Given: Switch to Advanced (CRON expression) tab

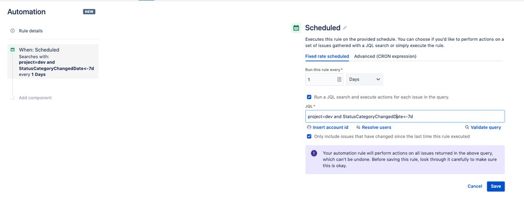Looking at the screenshot, I should pos(385,57).
